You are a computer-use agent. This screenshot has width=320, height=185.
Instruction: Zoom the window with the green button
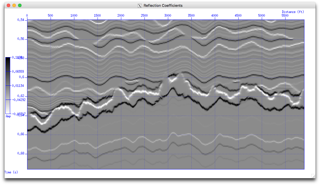pyautogui.click(x=20, y=5)
